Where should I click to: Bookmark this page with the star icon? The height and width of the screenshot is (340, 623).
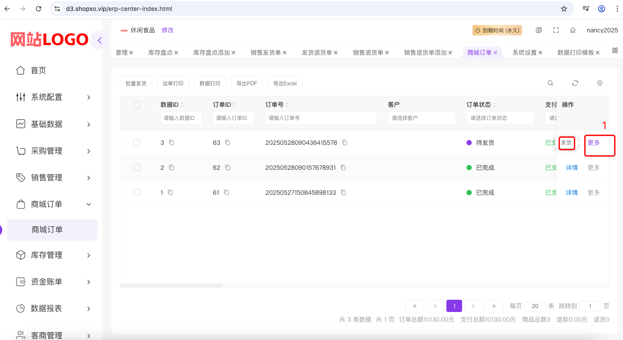[x=564, y=9]
